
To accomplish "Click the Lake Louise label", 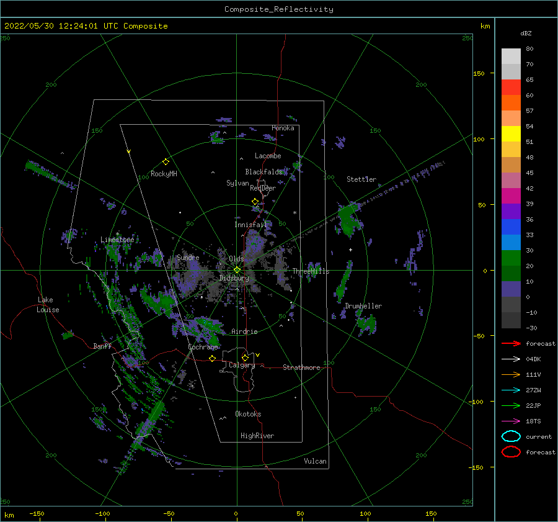I will pos(48,305).
